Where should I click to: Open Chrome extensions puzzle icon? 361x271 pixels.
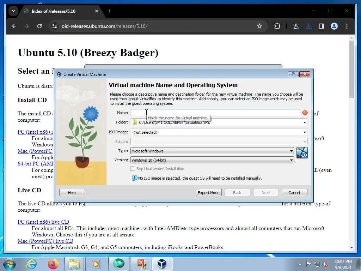[277, 26]
